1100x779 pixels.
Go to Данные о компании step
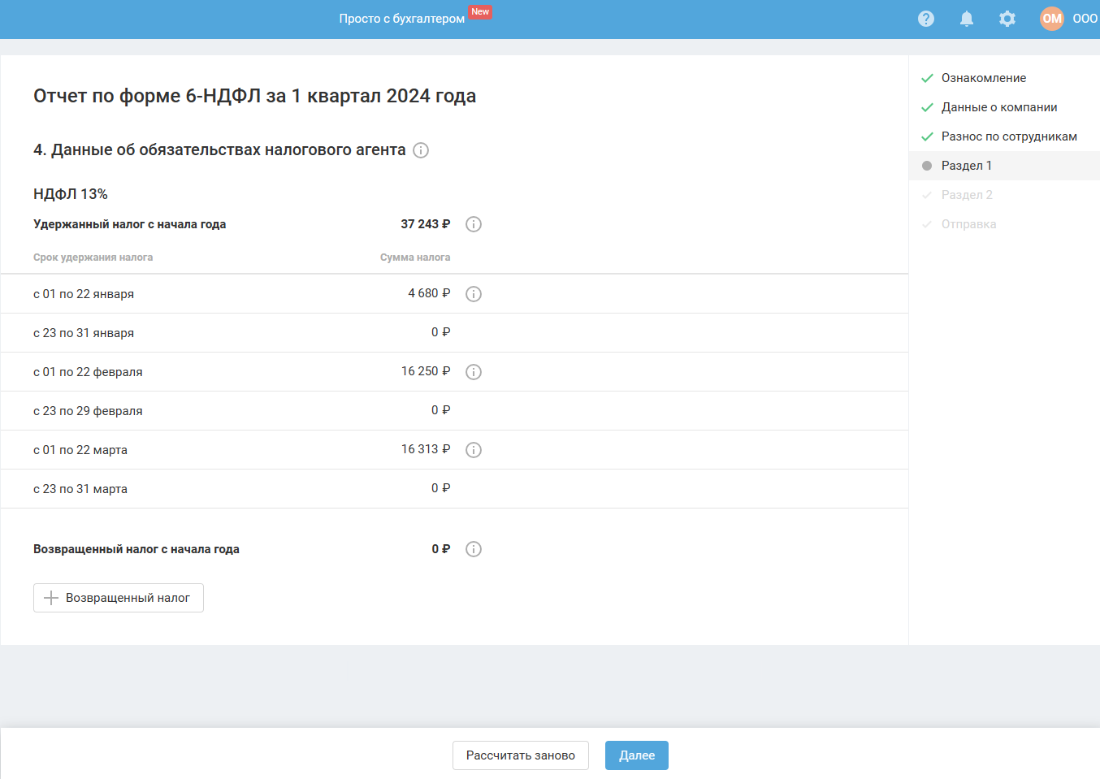(999, 107)
